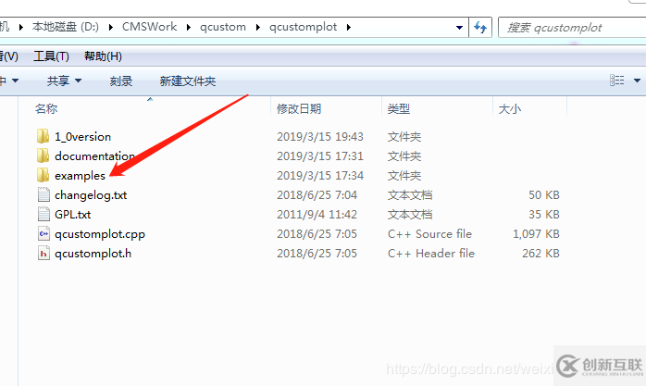Open the address bar history dropdown
Viewport: 646px width, 386px height.
459,28
